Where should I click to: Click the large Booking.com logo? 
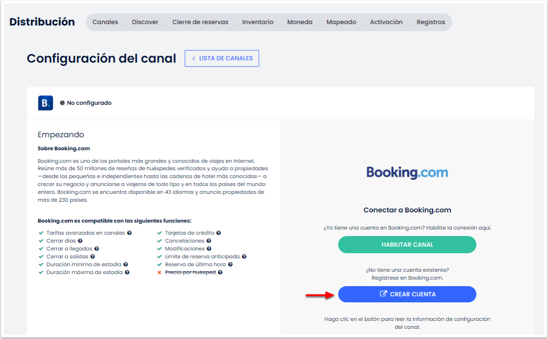tap(407, 173)
